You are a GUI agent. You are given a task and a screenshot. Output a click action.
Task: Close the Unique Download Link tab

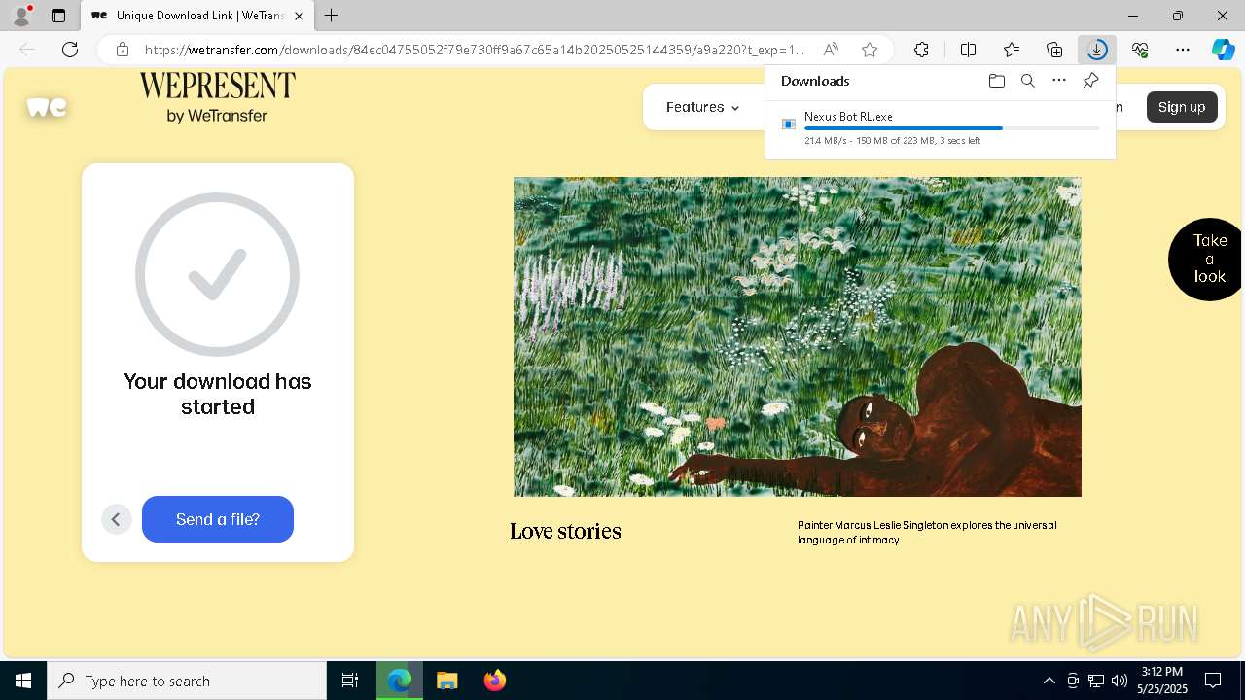[x=299, y=16]
